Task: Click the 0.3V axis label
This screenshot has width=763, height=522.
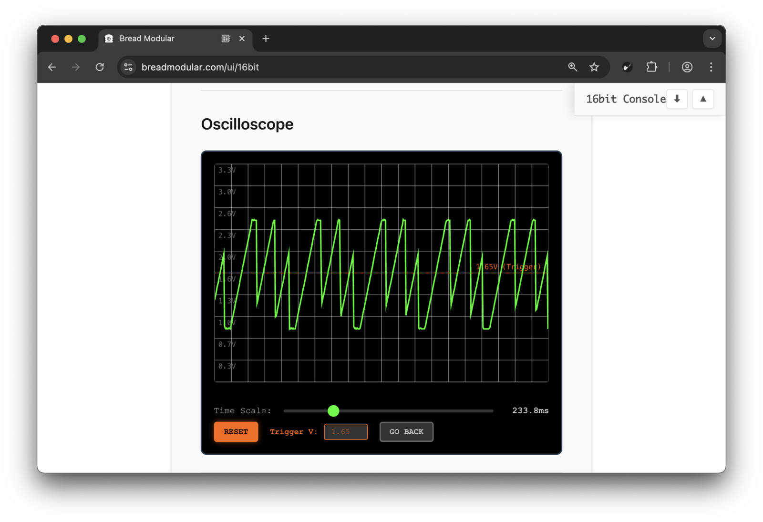Action: click(x=227, y=366)
